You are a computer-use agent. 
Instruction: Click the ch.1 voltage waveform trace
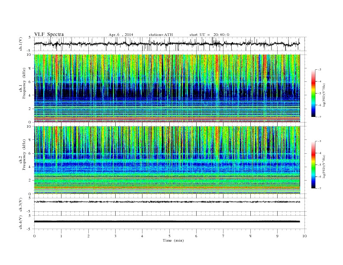click(x=167, y=44)
